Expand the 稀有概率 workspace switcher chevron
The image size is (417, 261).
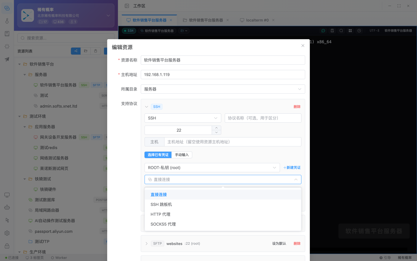pos(108,16)
